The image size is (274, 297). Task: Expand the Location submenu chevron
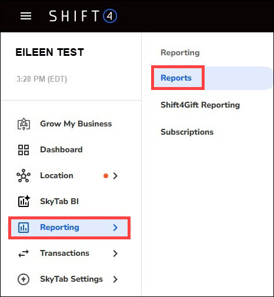[x=115, y=176]
